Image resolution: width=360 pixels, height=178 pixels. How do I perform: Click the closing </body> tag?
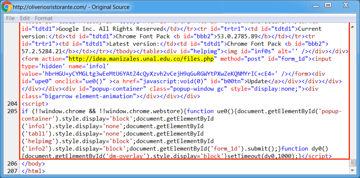[x=33, y=163]
